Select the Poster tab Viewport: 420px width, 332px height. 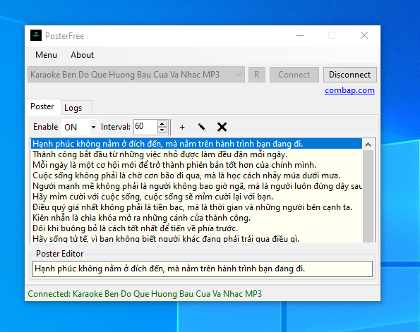(x=42, y=106)
